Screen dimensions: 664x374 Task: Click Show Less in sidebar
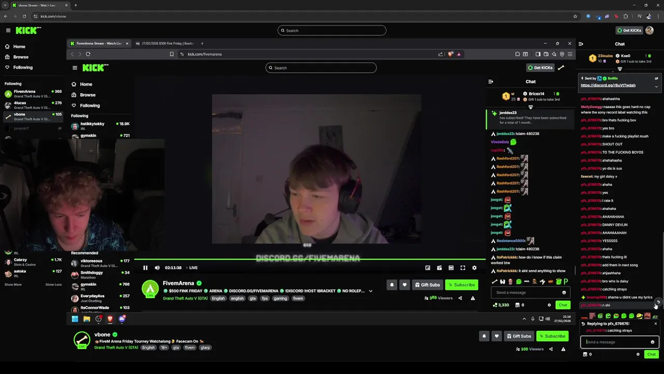pos(53,285)
